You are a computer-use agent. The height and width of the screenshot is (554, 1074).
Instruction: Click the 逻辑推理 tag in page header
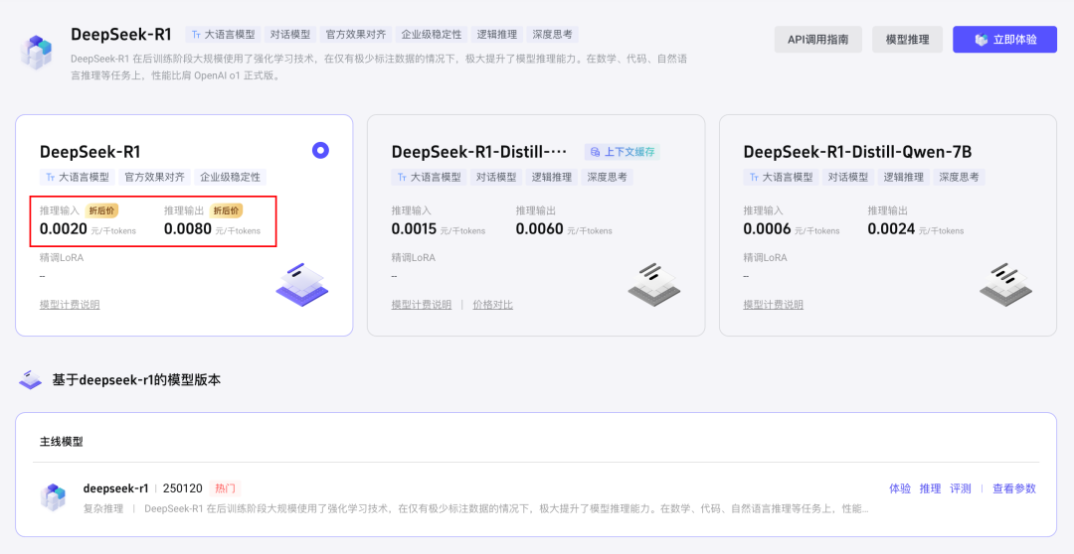[496, 34]
